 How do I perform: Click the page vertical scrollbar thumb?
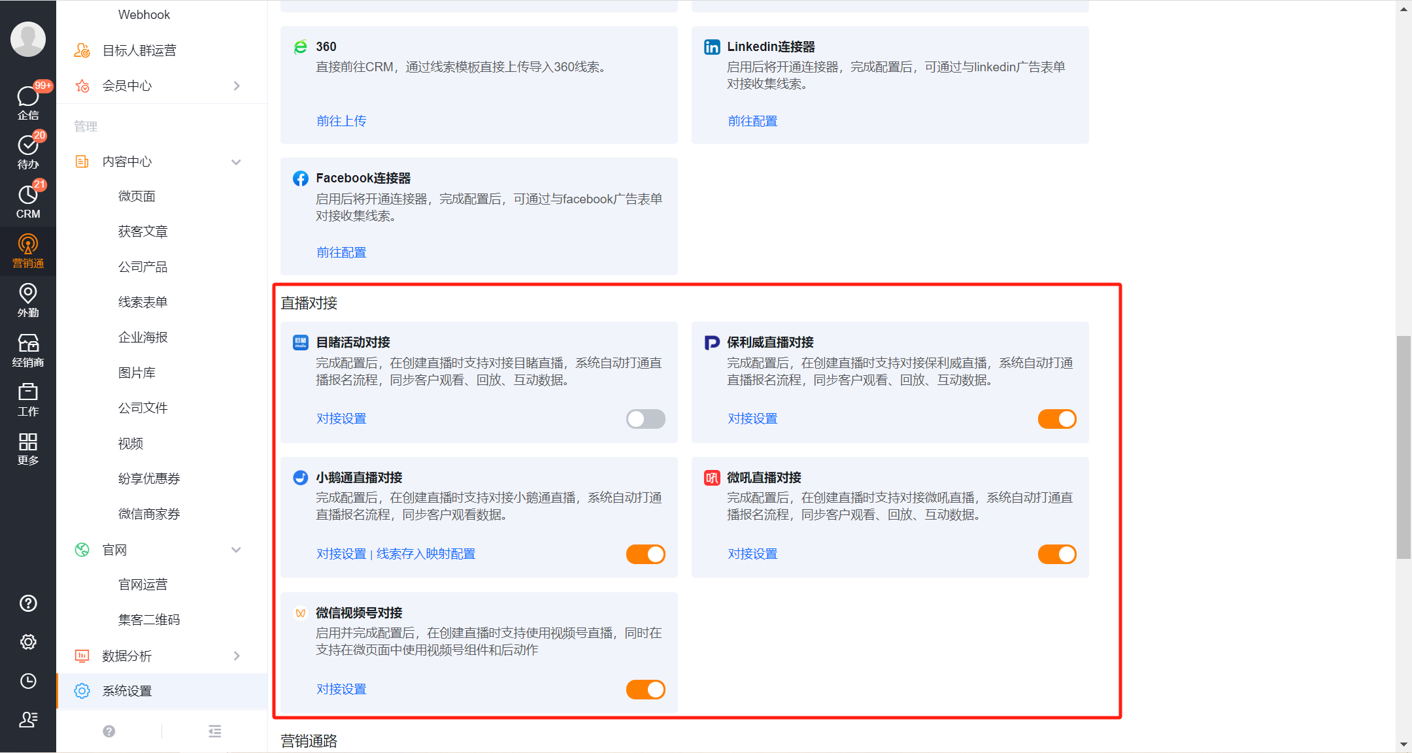(1404, 448)
